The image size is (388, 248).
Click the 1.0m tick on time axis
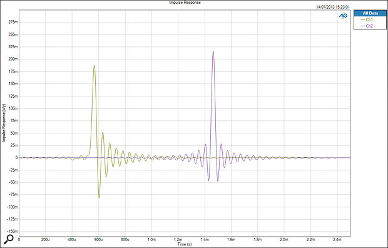click(151, 240)
